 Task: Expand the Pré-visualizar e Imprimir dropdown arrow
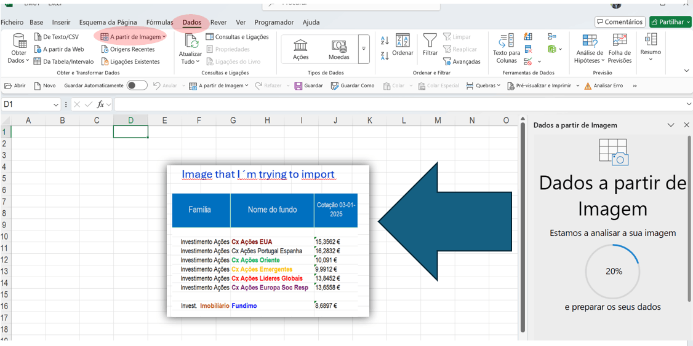click(578, 85)
